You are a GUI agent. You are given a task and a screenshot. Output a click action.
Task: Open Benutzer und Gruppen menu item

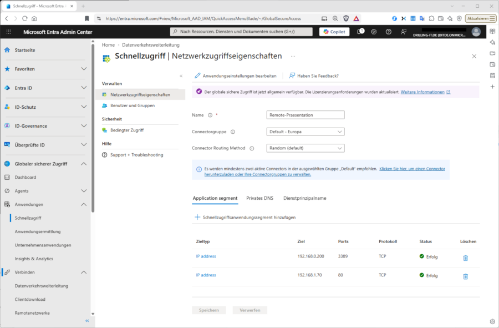[133, 105]
